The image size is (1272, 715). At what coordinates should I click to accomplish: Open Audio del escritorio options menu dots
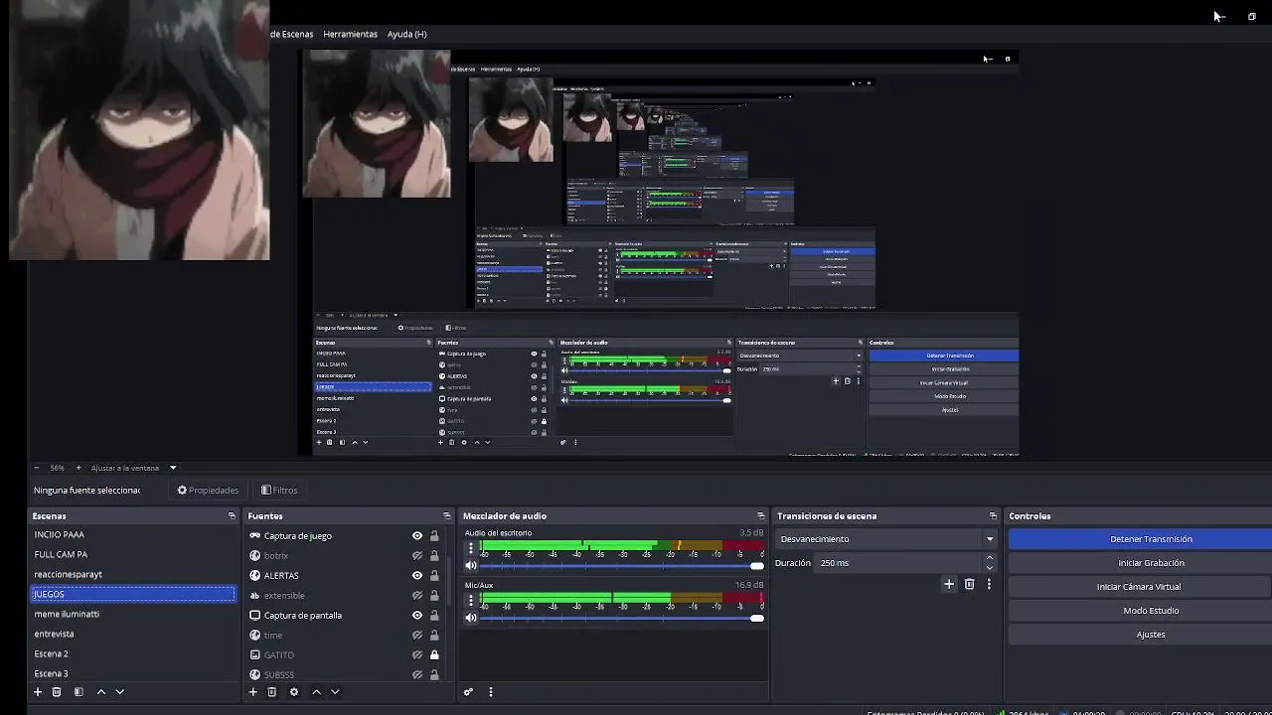(x=471, y=547)
